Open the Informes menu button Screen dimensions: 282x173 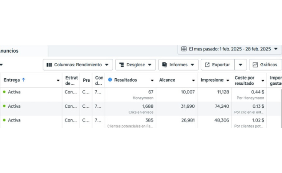[178, 65]
